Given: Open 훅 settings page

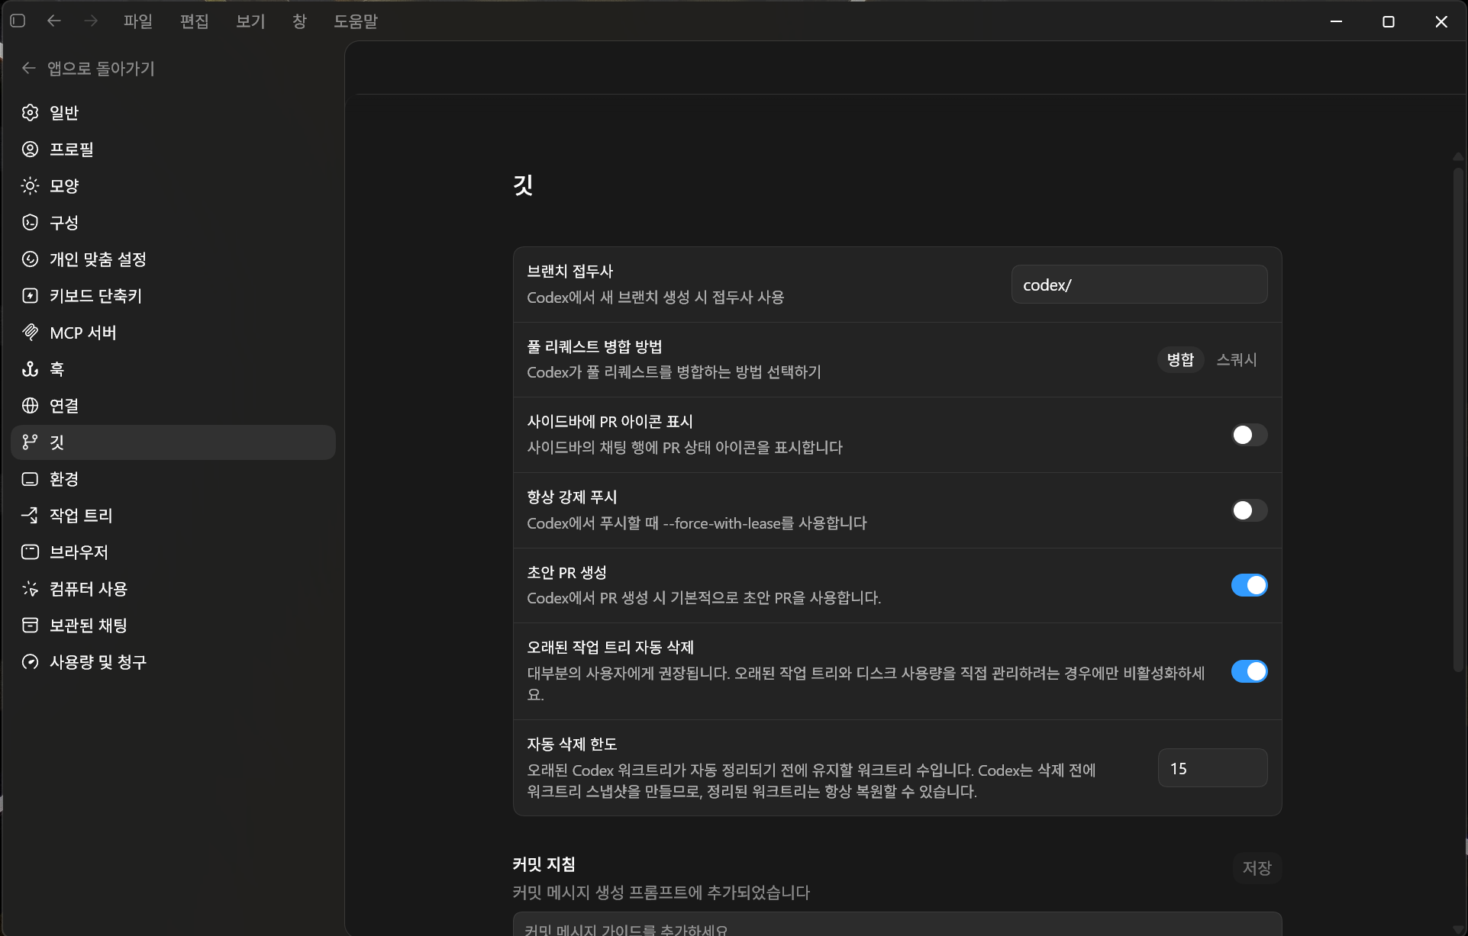Looking at the screenshot, I should [173, 369].
